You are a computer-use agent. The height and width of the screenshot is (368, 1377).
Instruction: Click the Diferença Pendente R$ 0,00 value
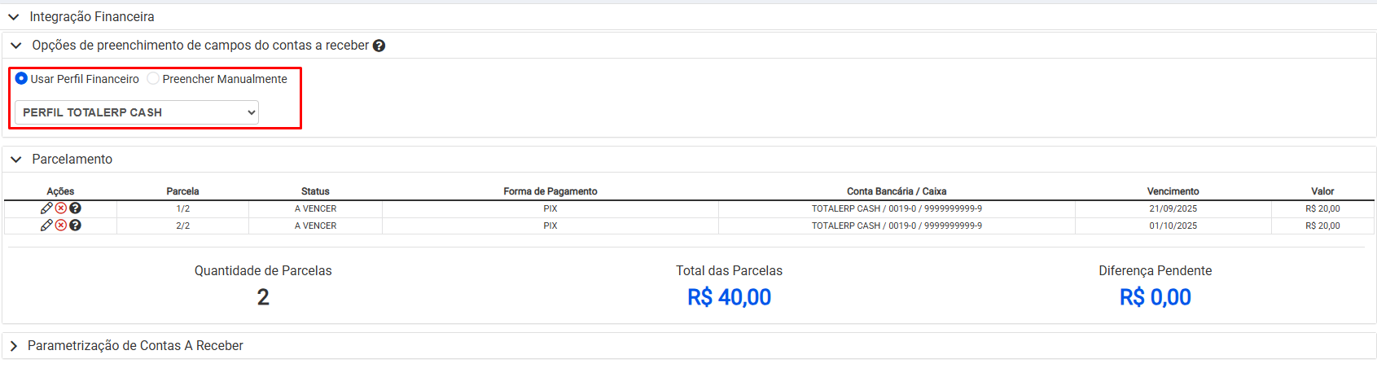pos(1155,297)
